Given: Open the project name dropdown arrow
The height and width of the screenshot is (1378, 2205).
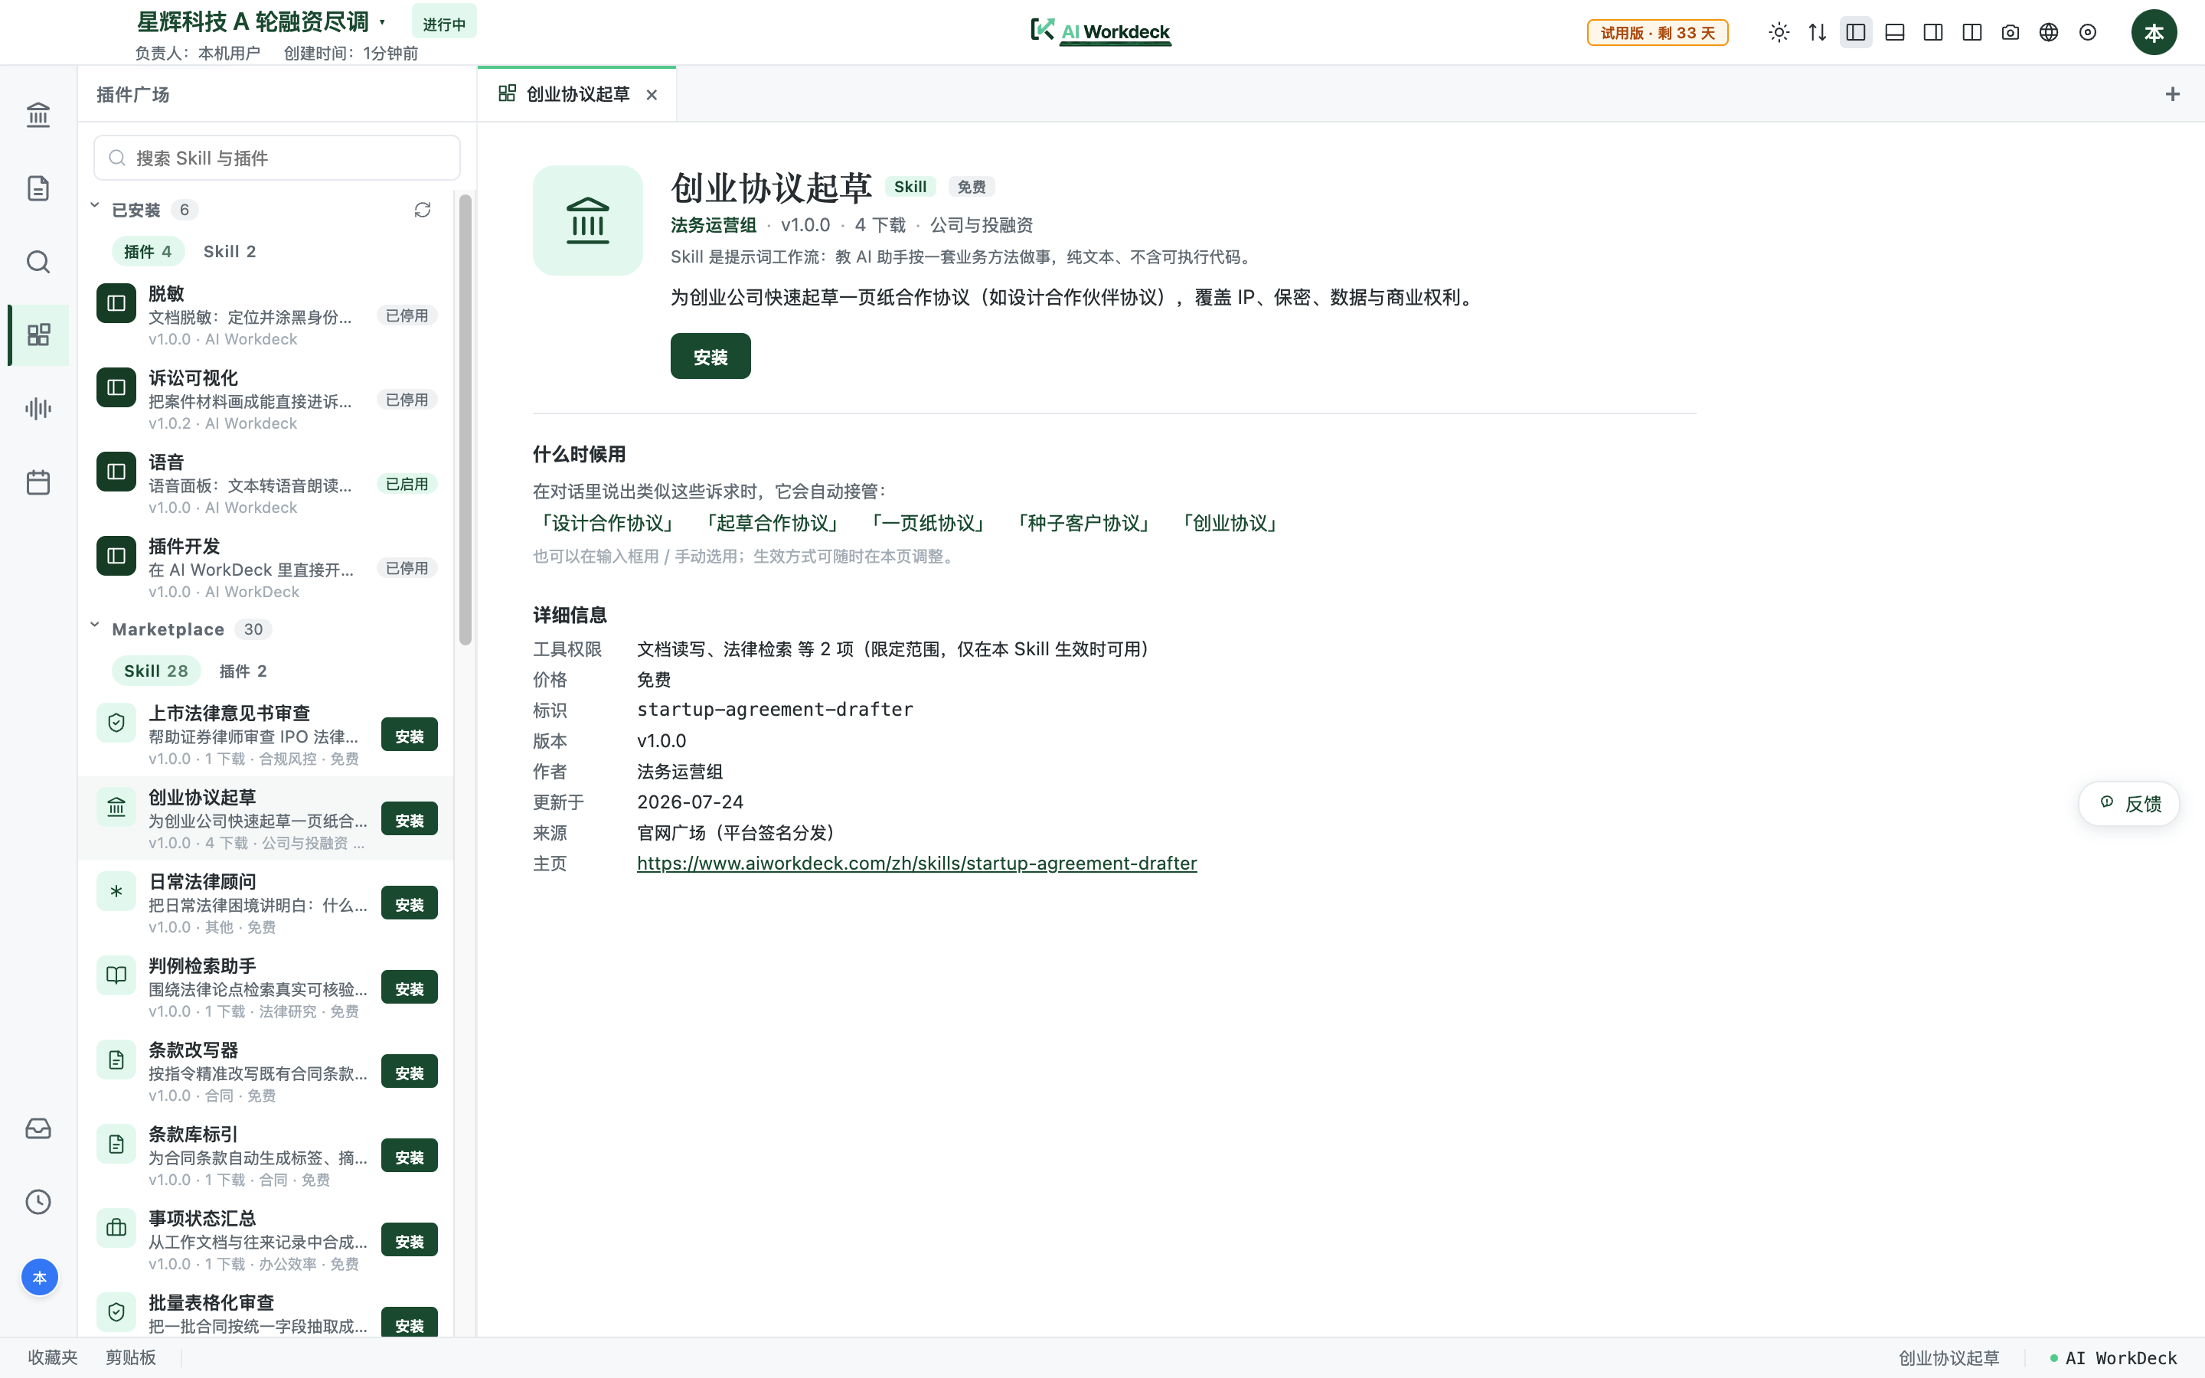Looking at the screenshot, I should point(383,23).
